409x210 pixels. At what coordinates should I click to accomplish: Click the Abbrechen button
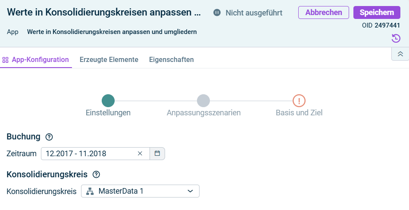point(323,12)
